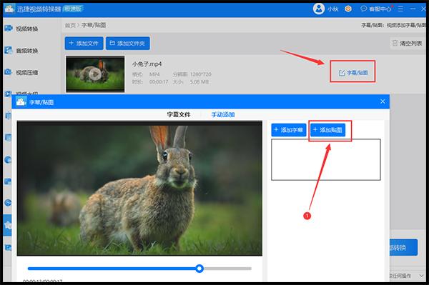The height and width of the screenshot is (285, 429).
Task: Open 视频转换 in the left sidebar
Action: [x=21, y=29]
